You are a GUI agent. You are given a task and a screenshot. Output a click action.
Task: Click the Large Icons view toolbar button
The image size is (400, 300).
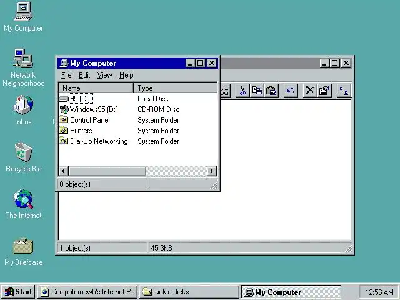(x=344, y=91)
